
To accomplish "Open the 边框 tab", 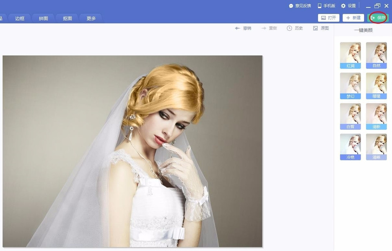I will tap(20, 18).
